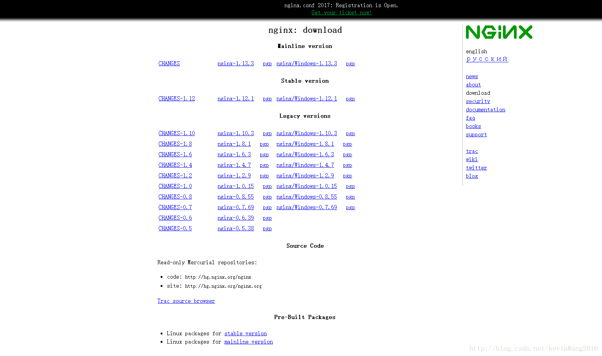Screen dimensions: 602x356
Task: Open the security page
Action: pyautogui.click(x=478, y=101)
